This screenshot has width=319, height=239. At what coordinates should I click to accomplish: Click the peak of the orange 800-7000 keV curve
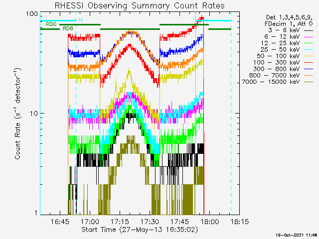(x=130, y=32)
